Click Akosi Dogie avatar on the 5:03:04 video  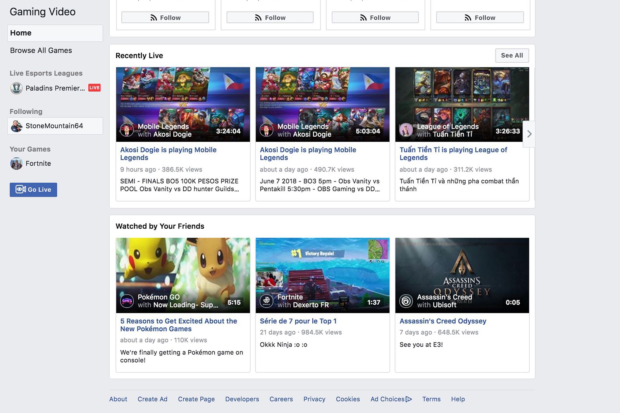tap(266, 130)
